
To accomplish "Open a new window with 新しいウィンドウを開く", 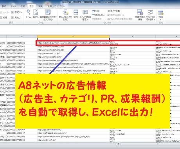I will coord(65,15).
